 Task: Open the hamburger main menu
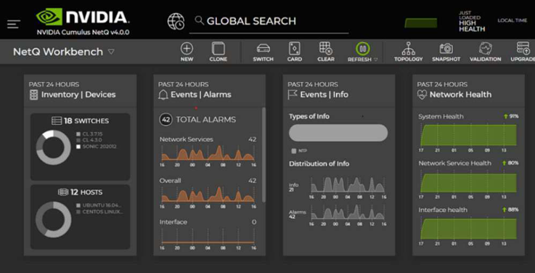point(14,24)
